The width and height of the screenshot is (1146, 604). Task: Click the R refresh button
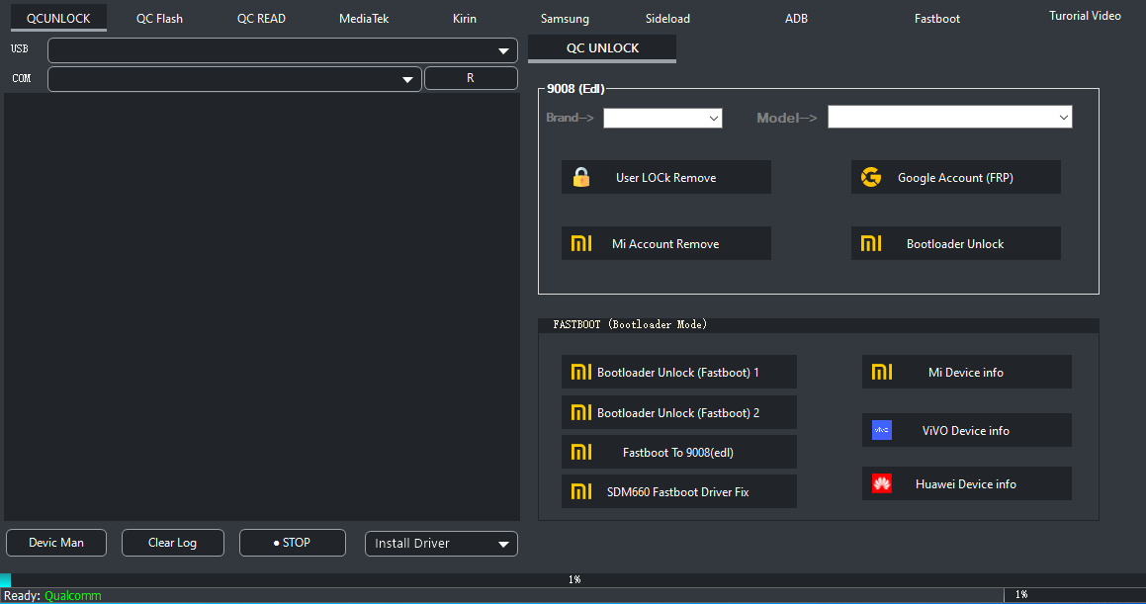[x=471, y=78]
